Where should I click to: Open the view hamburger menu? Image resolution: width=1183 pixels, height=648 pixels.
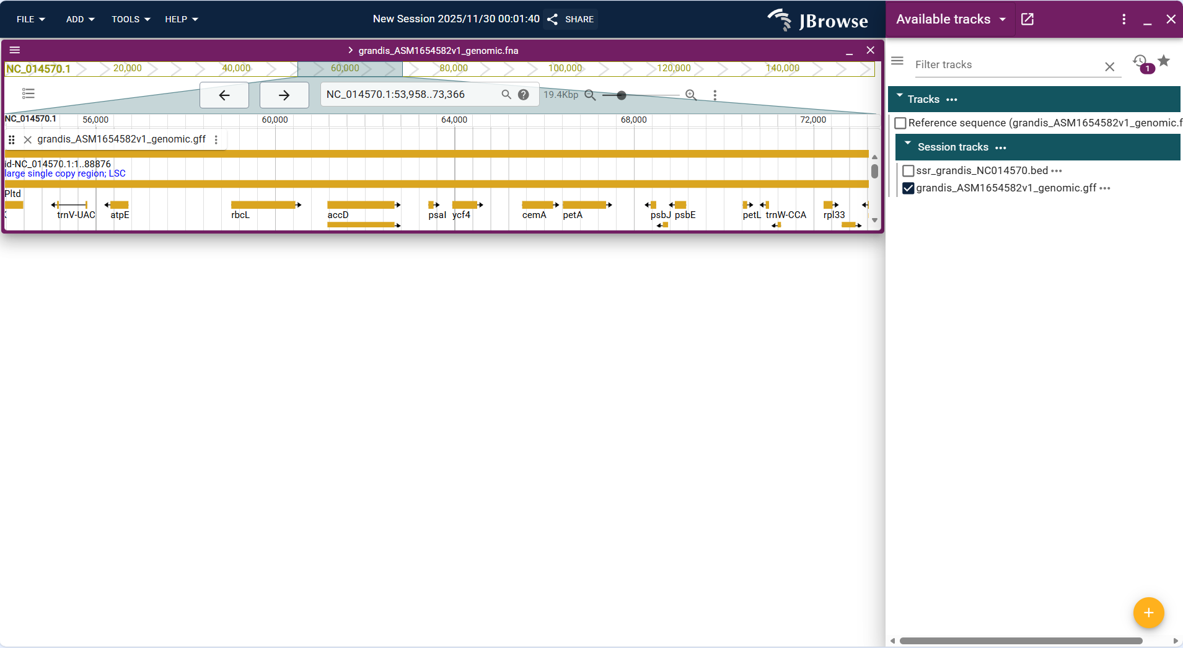[x=16, y=50]
